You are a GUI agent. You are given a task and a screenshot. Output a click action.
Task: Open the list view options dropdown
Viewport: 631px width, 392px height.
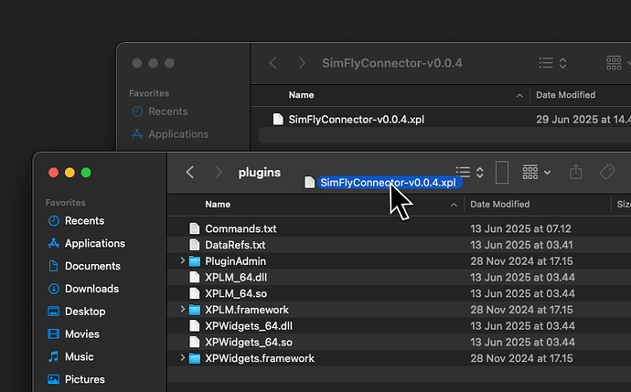(470, 172)
